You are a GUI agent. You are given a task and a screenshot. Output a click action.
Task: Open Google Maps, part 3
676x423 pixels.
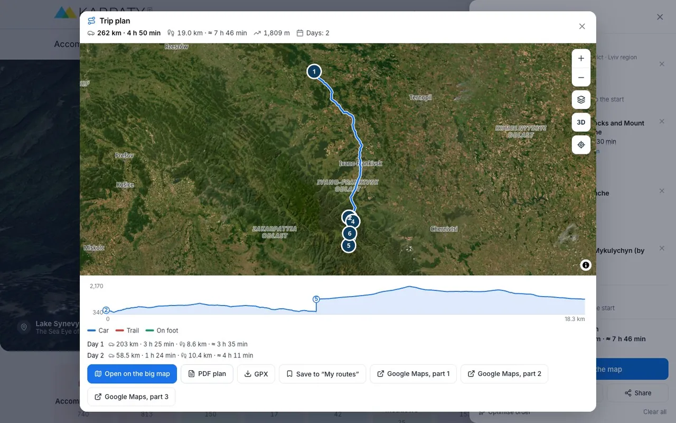pyautogui.click(x=131, y=397)
